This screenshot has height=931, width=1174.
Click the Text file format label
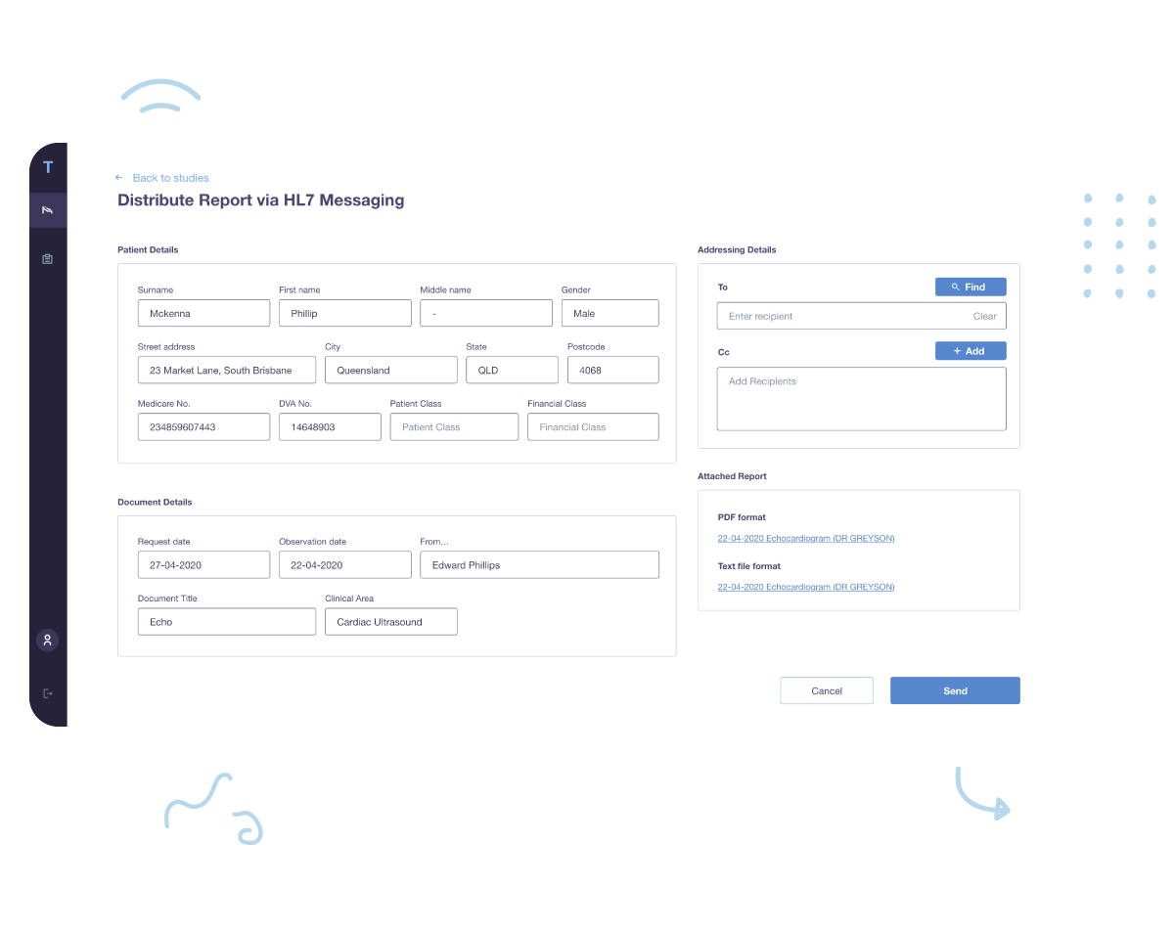click(749, 566)
